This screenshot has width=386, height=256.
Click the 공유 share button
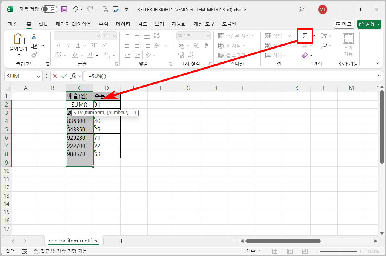367,24
